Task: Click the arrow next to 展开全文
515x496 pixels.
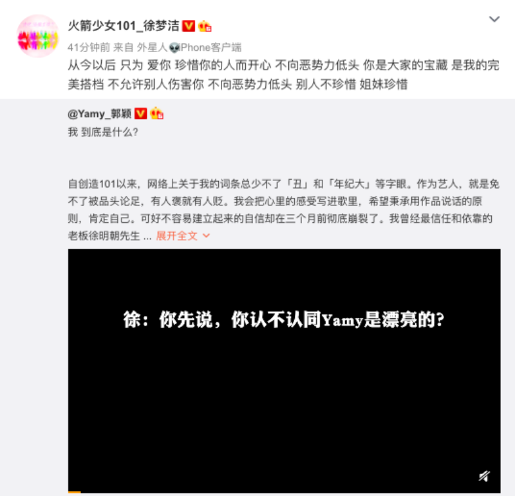Action: pos(206,236)
